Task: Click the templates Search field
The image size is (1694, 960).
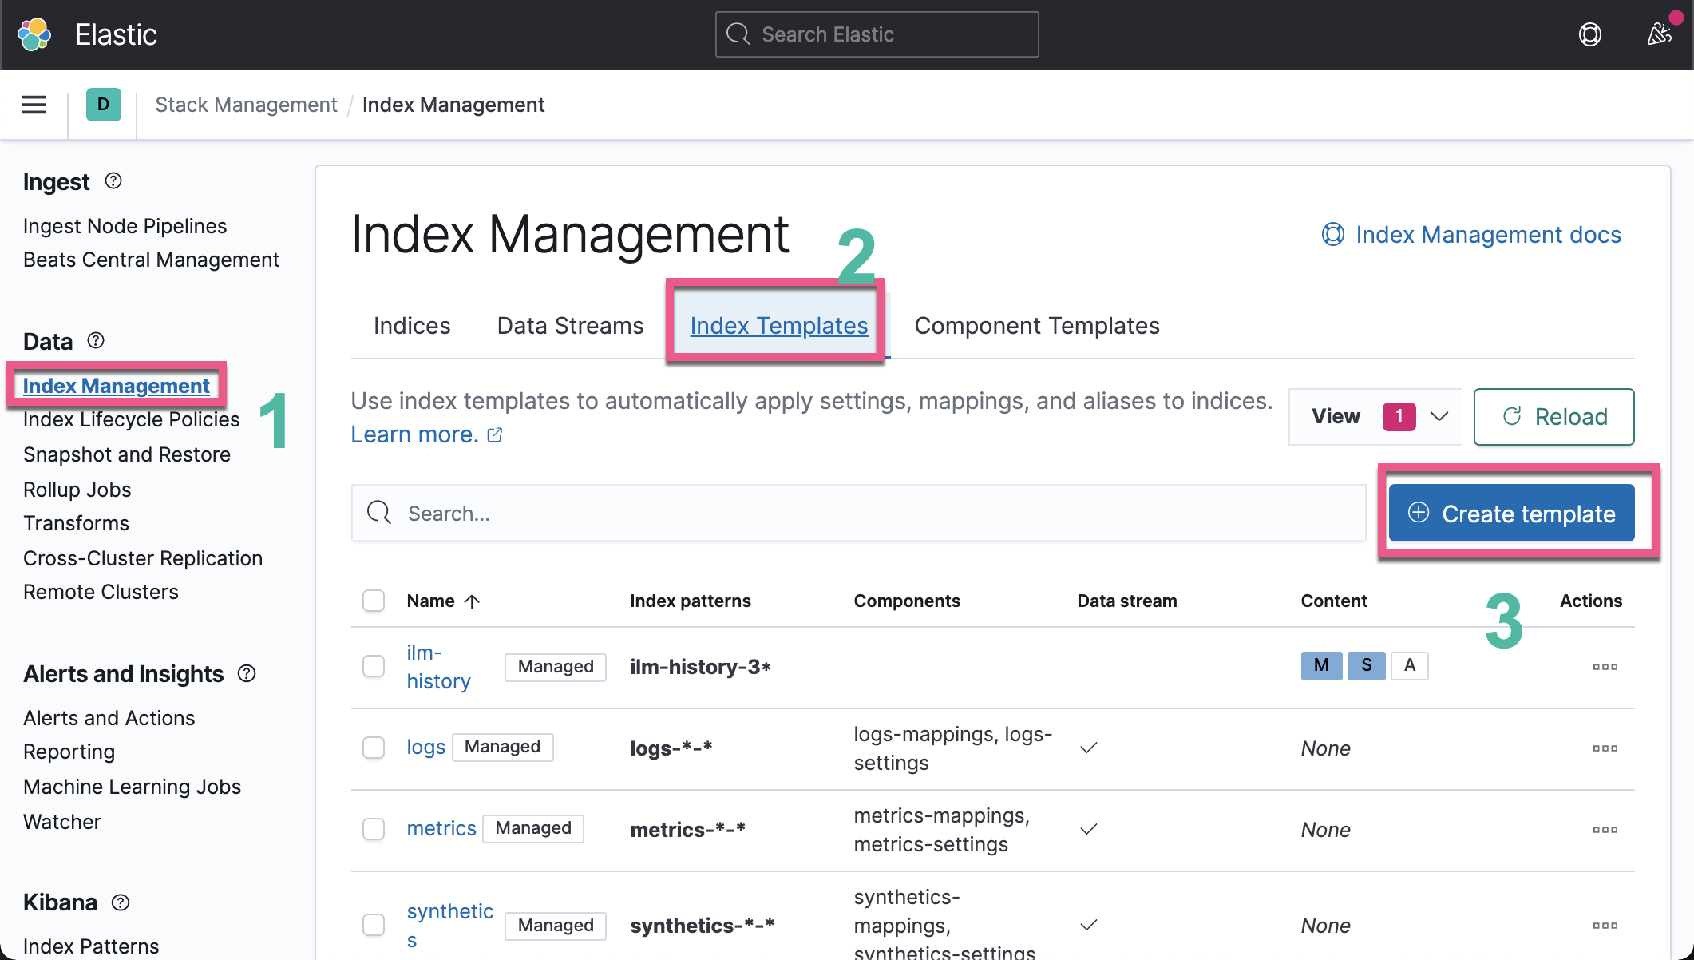Action: click(x=858, y=514)
